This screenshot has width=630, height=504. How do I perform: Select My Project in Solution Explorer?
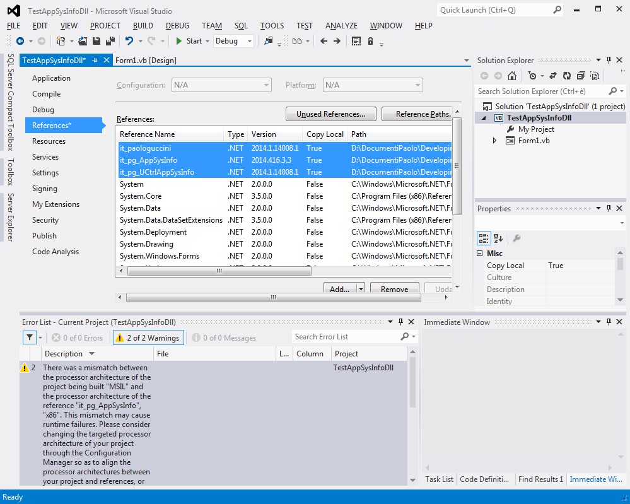pos(535,129)
